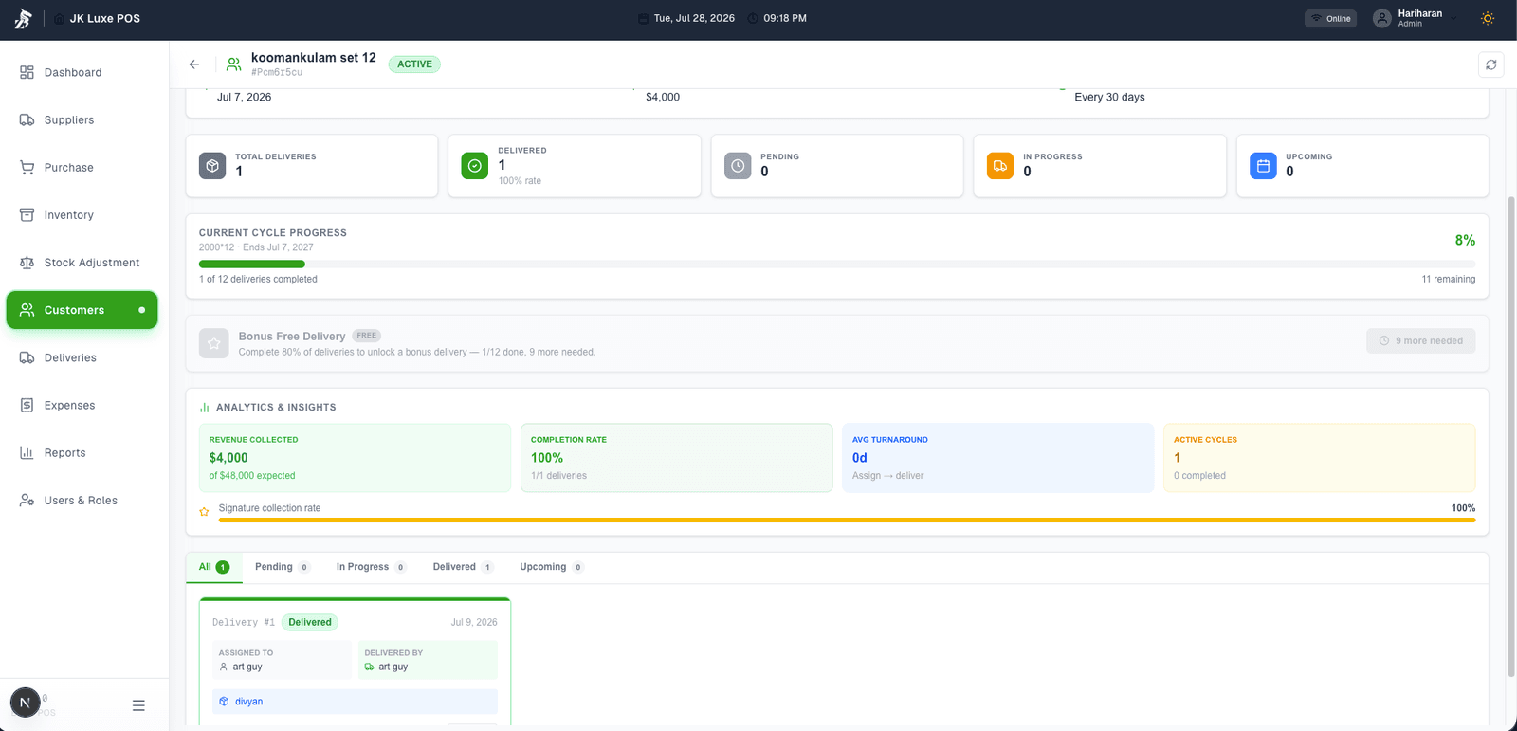Click the 8% progress percentage
1517x731 pixels.
1465,241
